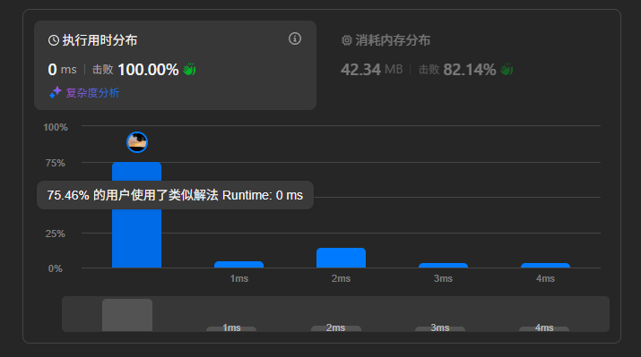The height and width of the screenshot is (357, 641).
Task: Click the 3ms marker in the range overview
Action: [x=440, y=328]
